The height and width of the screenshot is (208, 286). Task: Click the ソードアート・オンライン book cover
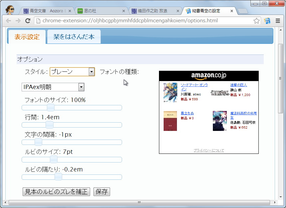coord(170,93)
